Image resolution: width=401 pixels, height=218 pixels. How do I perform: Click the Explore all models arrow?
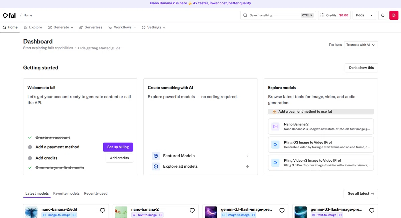247,166
